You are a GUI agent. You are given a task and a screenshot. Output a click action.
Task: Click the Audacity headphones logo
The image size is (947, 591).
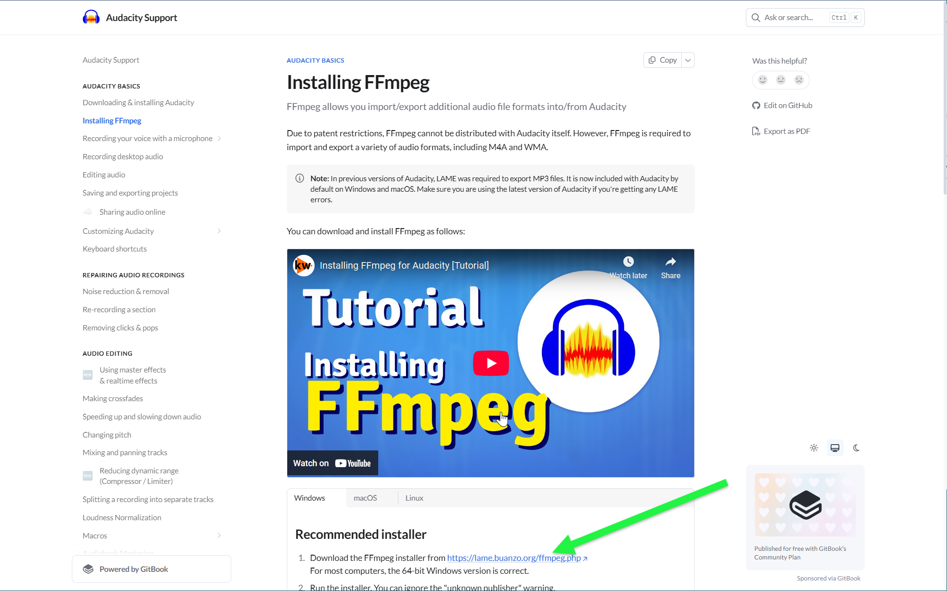click(x=91, y=17)
